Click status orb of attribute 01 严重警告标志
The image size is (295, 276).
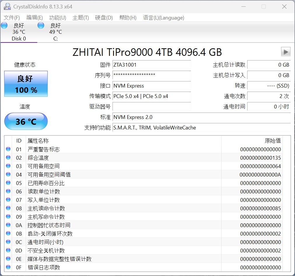click(8, 149)
